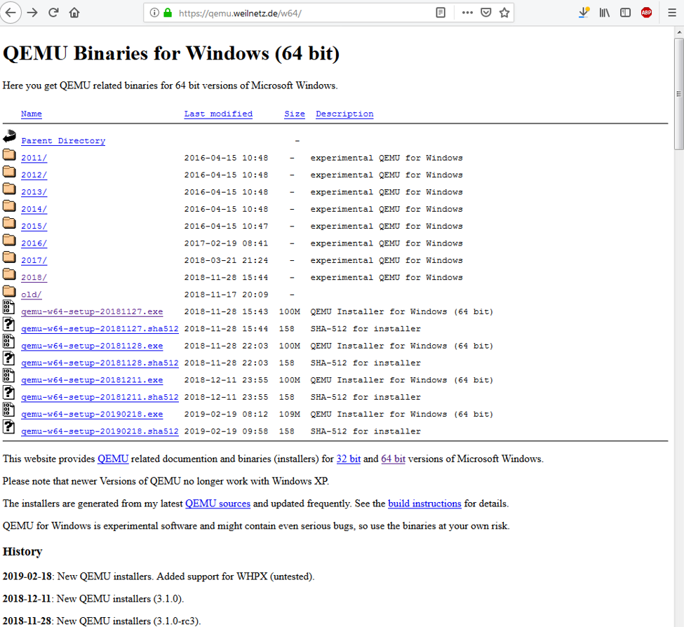
Task: Open the 2015/ folder link
Action: pyautogui.click(x=34, y=227)
